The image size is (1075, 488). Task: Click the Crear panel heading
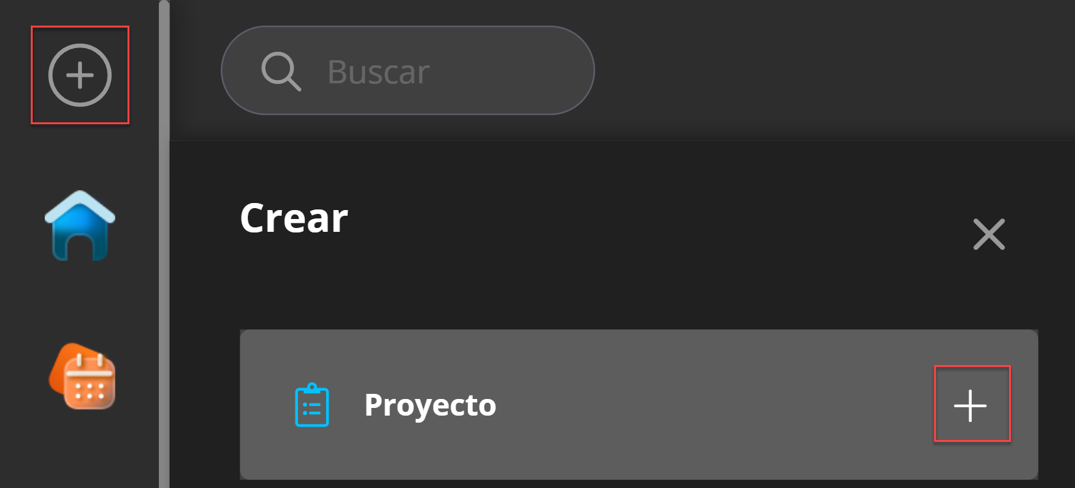294,218
